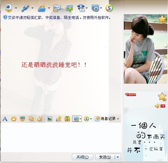This screenshot has width=168, height=163.
Task: Click the message text input area
Action: [61, 137]
